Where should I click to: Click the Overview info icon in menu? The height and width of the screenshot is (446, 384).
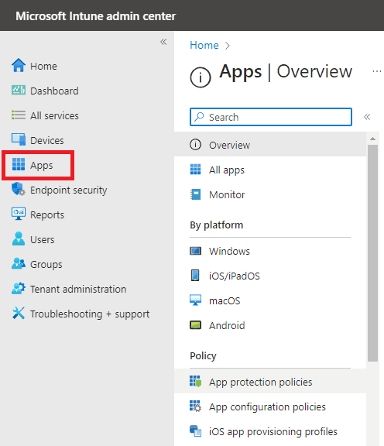[195, 145]
